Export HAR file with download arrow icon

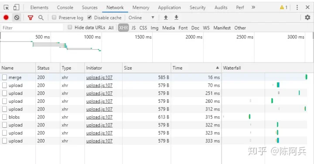click(x=177, y=17)
